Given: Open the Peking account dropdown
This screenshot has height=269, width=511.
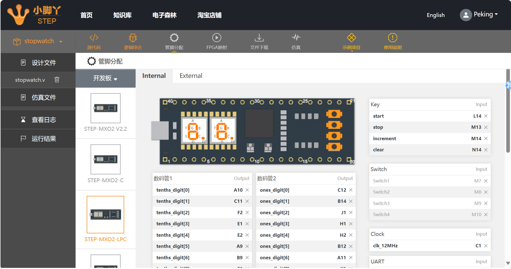Looking at the screenshot, I should tap(486, 14).
